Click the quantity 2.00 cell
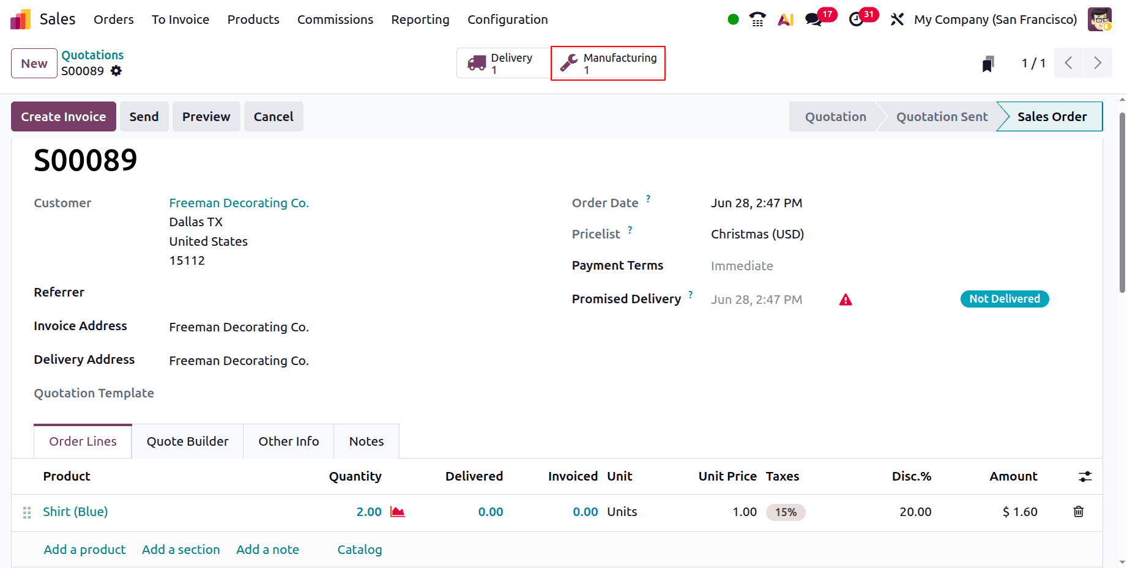 [x=369, y=512]
